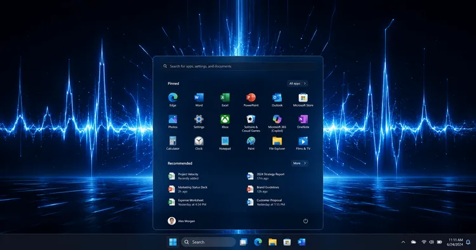
Task: Click the taskbar clock showing 11:11 AM
Action: click(455, 242)
